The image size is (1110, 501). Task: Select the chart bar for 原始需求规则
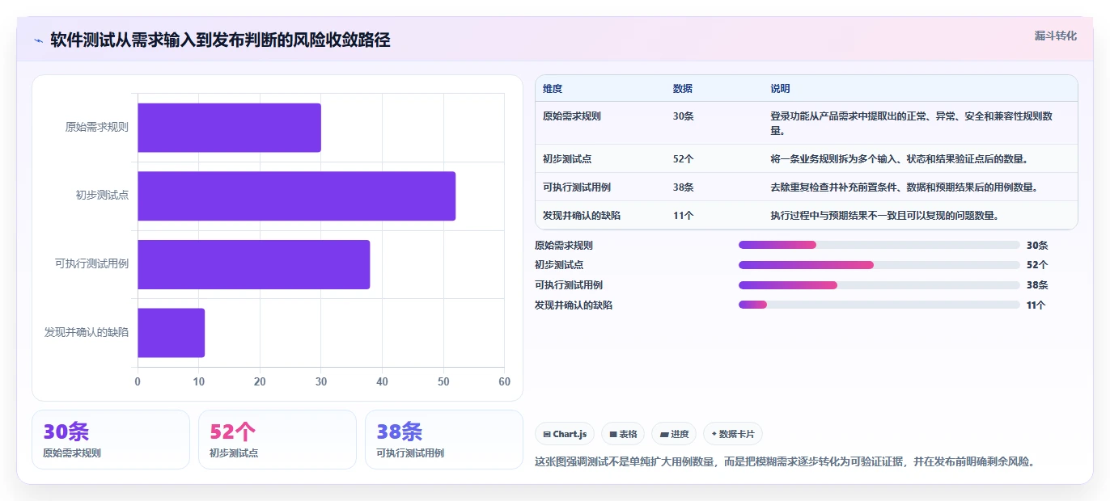tap(229, 128)
